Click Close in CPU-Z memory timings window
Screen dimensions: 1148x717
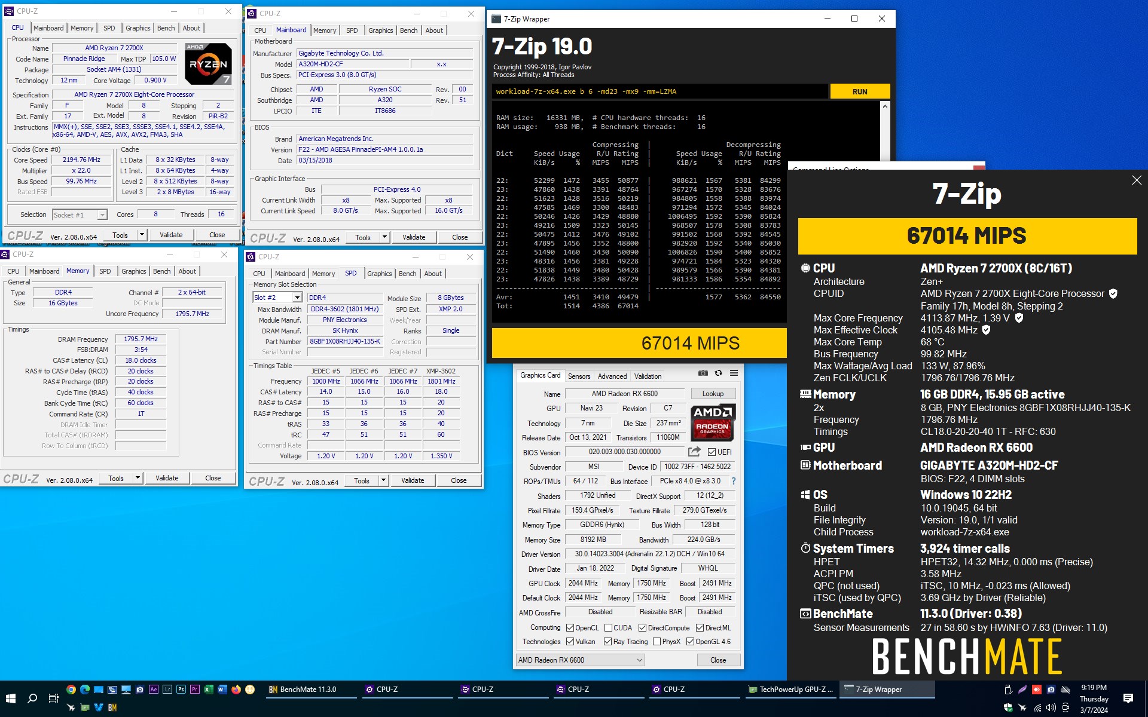tap(213, 478)
